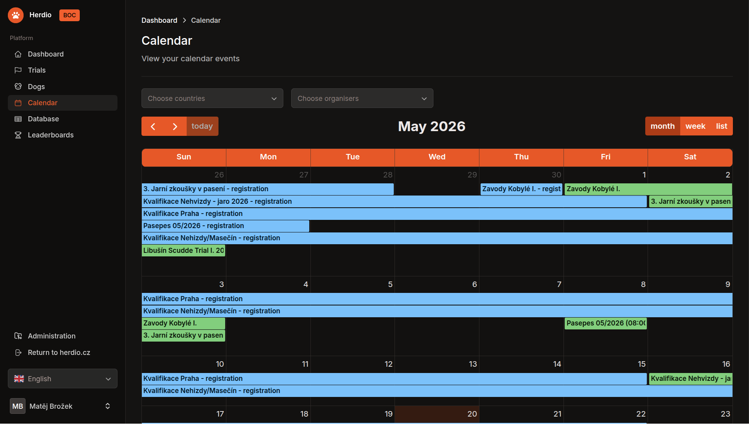Screen dimensions: 749x426
Task: Click the Calendar icon in sidebar
Action: 18,103
